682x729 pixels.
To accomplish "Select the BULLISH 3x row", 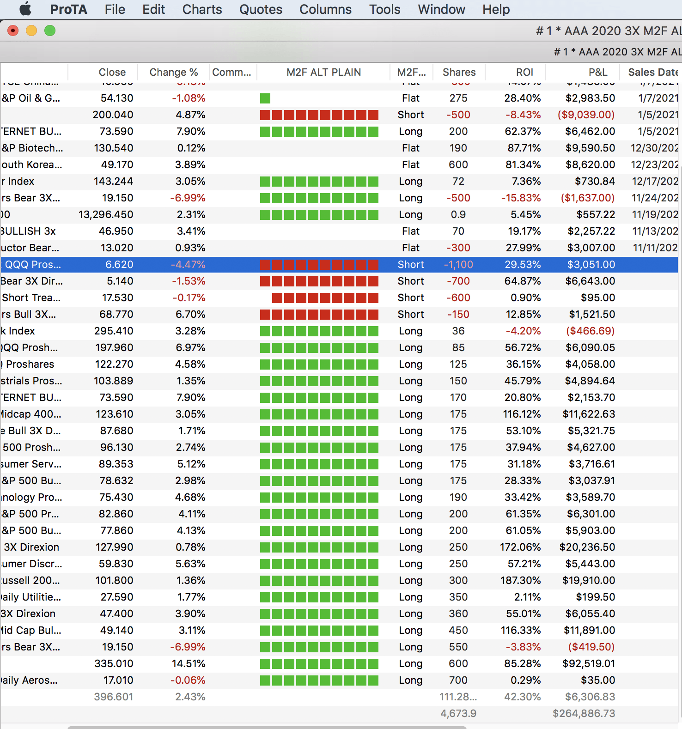I will [339, 231].
